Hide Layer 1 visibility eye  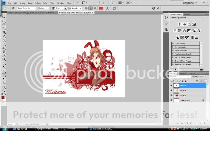(171, 90)
